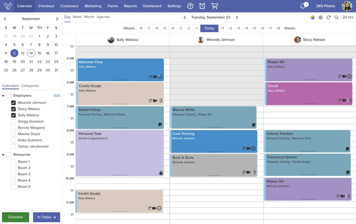Jump back -8 weeks
This screenshot has width=356, height=224.
141,28
